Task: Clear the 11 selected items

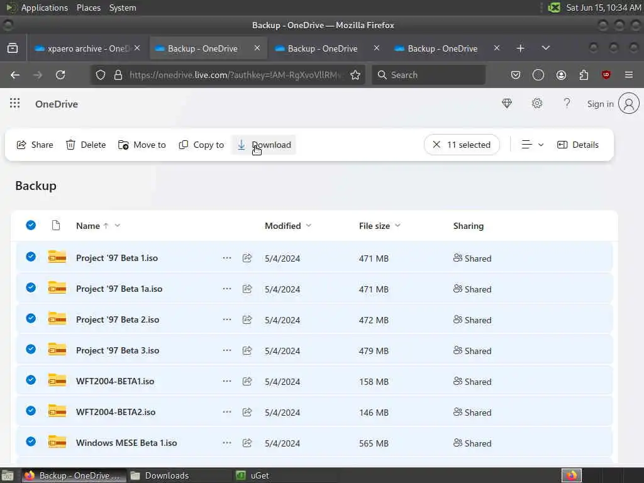Action: [462, 145]
